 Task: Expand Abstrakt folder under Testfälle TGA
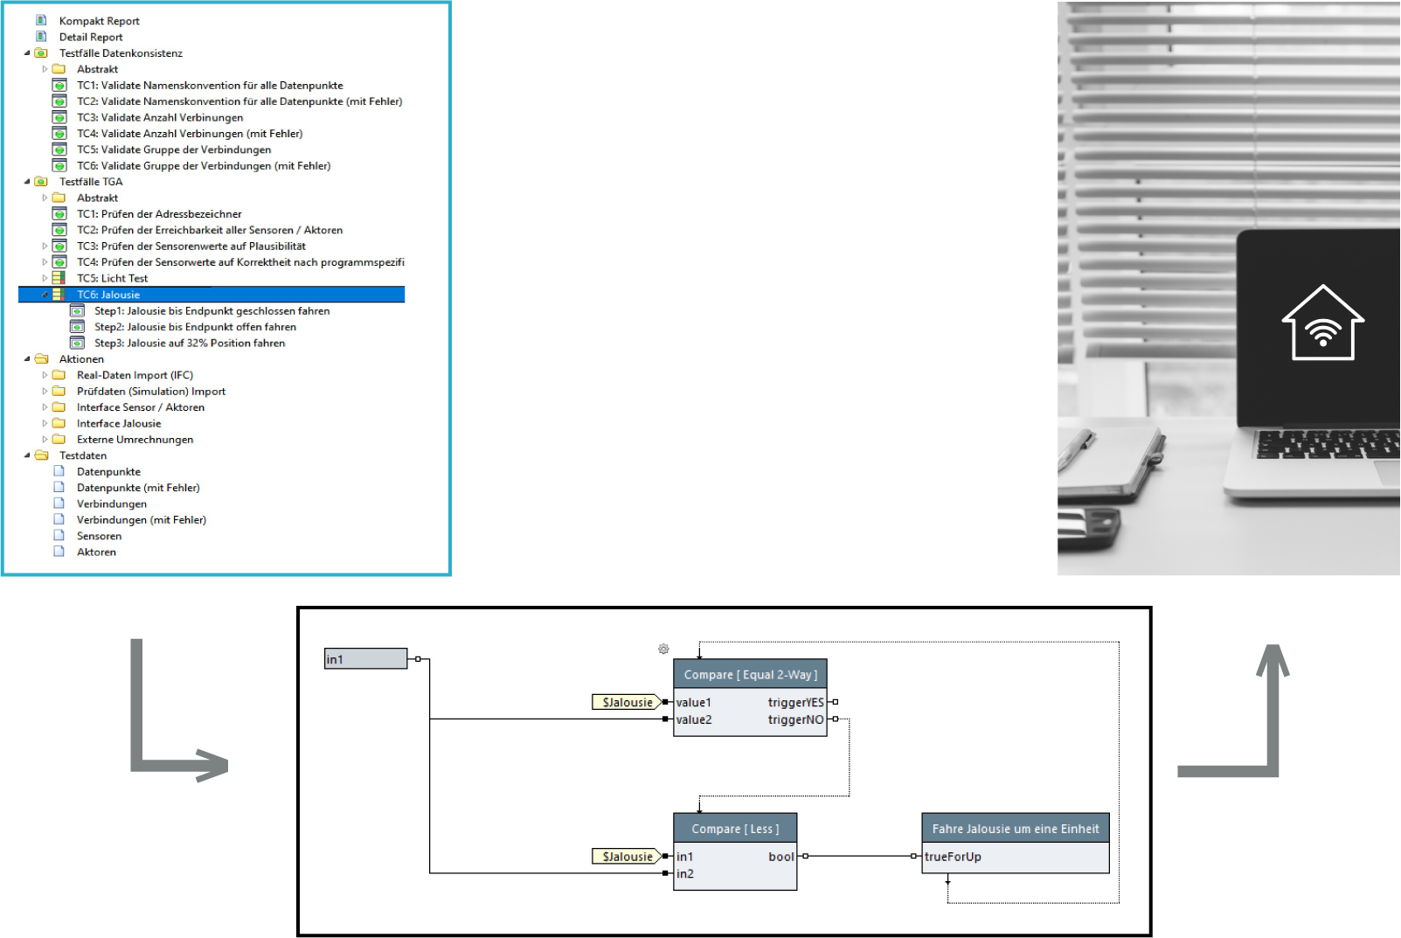(x=45, y=198)
